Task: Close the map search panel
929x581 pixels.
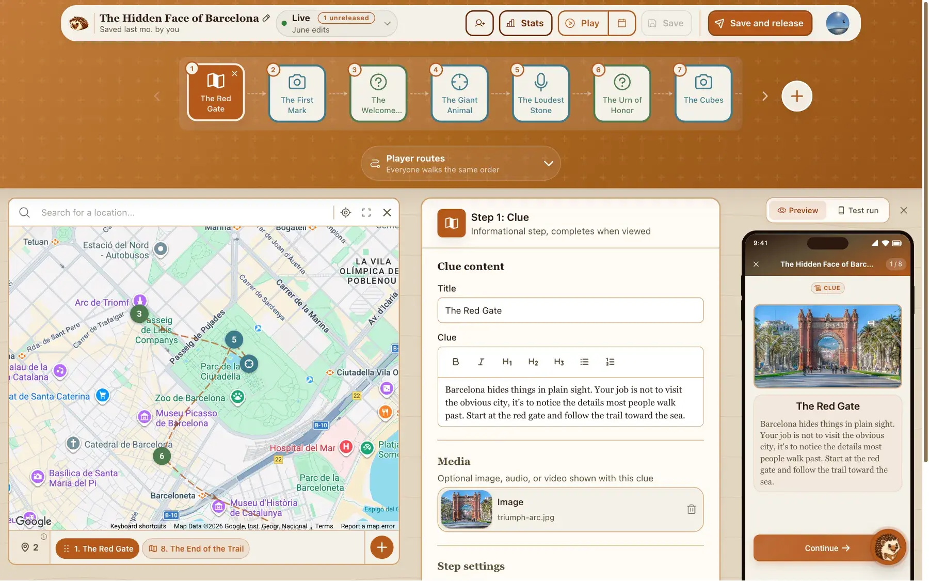Action: point(387,212)
